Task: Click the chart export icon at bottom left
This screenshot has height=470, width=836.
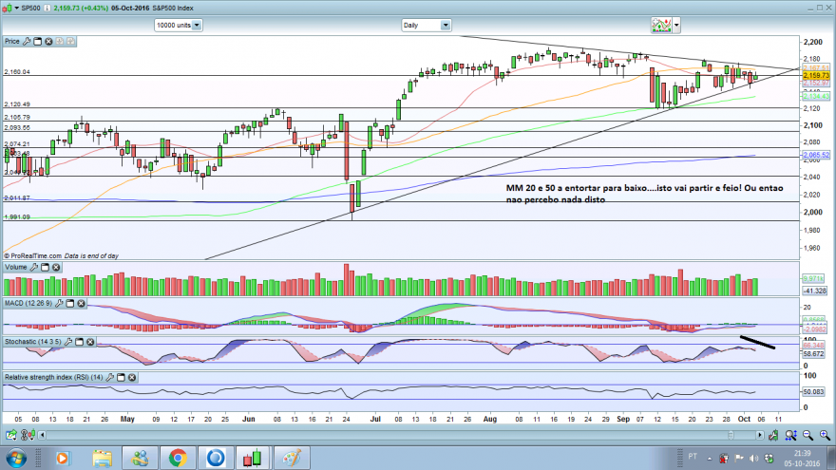Action: pos(11,436)
